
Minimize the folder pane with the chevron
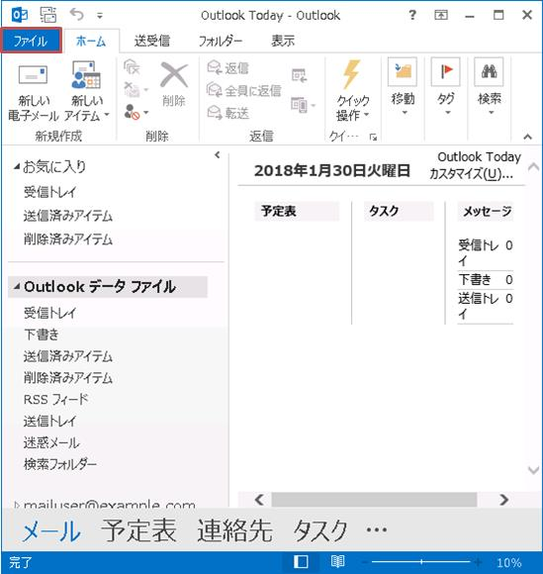(218, 154)
